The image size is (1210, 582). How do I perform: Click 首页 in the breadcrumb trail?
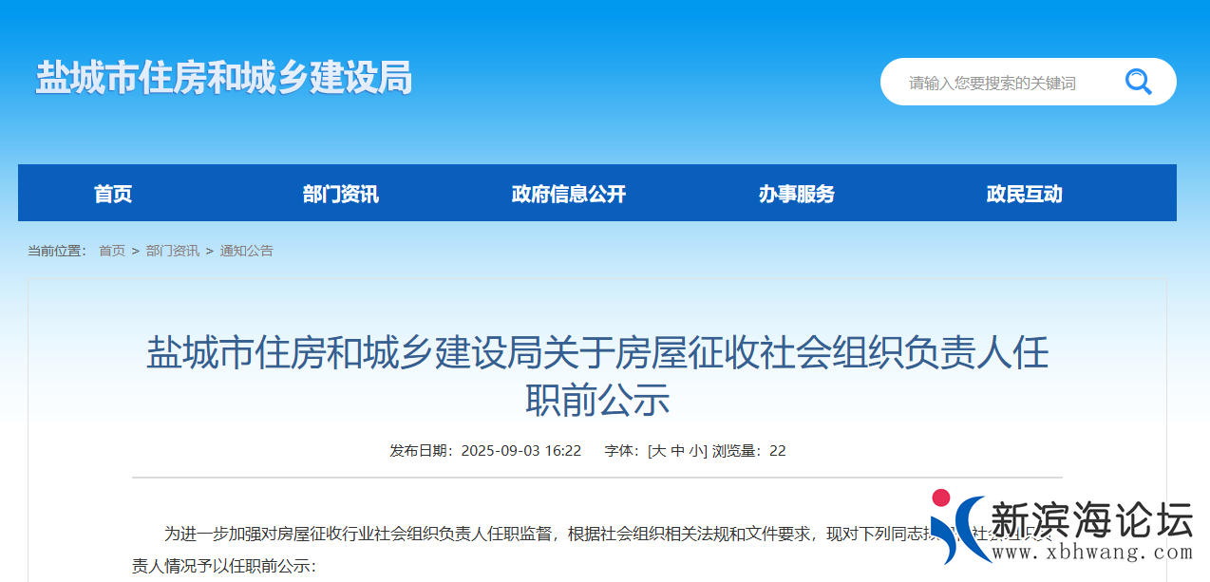[113, 251]
